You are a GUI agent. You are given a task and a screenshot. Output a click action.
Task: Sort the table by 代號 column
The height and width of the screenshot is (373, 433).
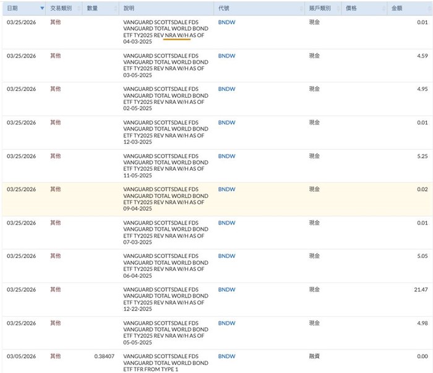pyautogui.click(x=224, y=9)
